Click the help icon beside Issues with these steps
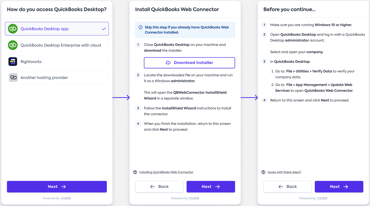 pyautogui.click(x=263, y=172)
